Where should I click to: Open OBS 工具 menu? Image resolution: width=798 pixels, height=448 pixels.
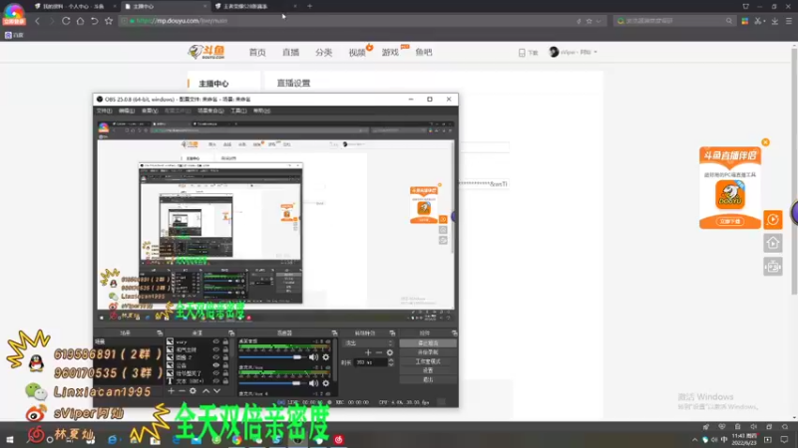pos(238,111)
